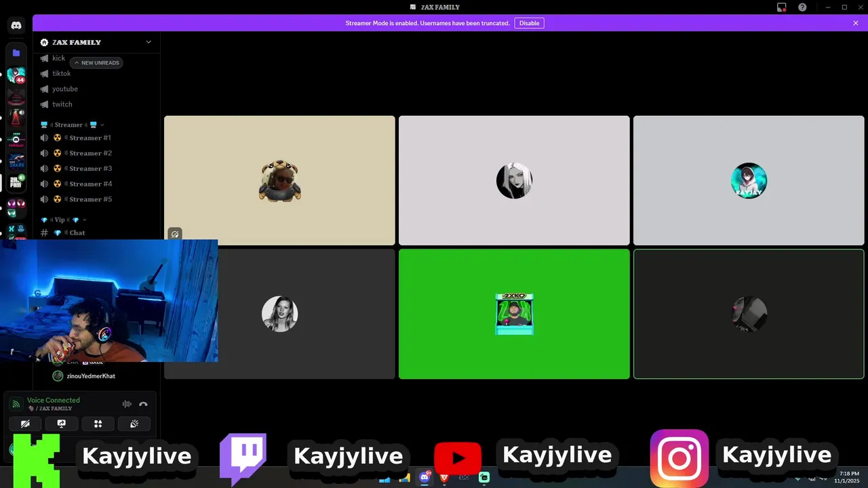
Task: Join Streamer #3 voice channel
Action: [x=98, y=168]
